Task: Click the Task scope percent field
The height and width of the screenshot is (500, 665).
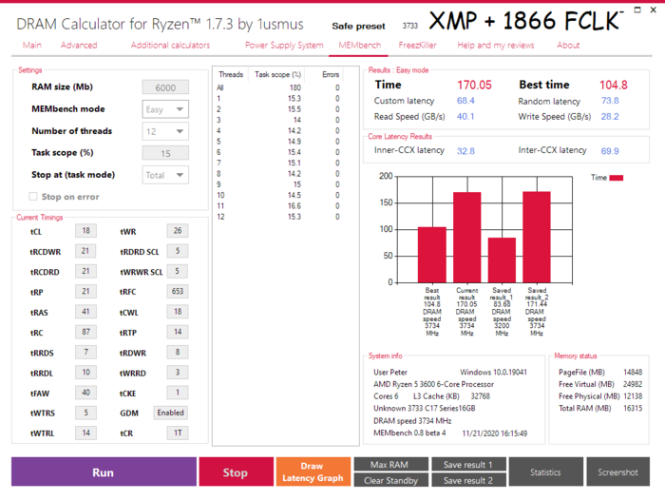Action: coord(165,153)
